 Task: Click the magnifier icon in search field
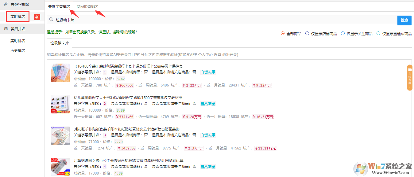(51, 20)
